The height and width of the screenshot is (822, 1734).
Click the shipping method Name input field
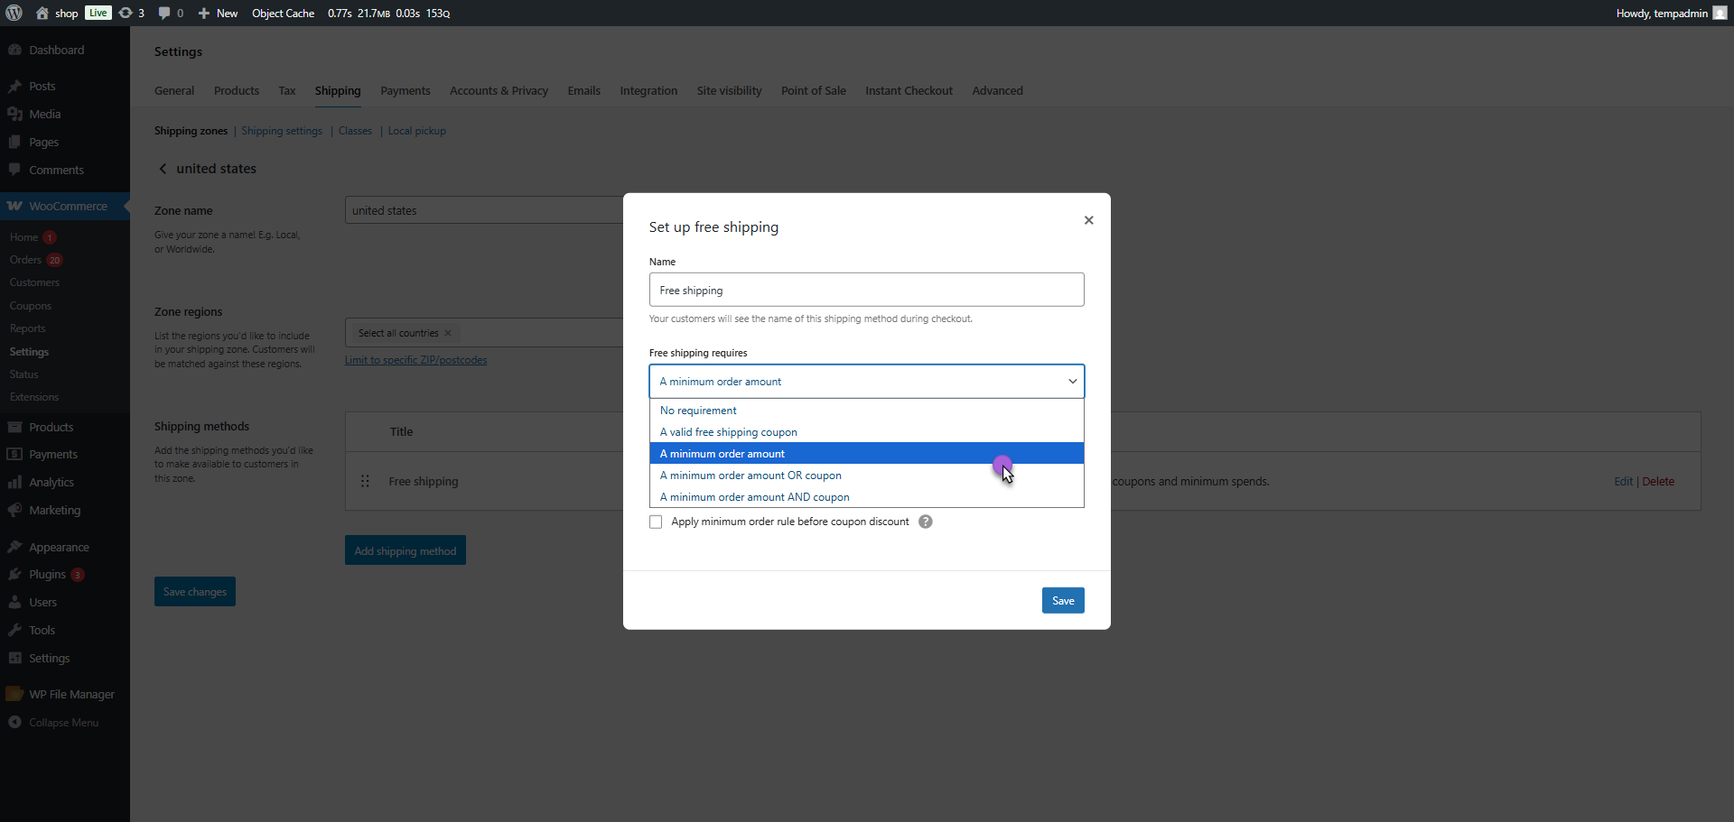tap(866, 290)
